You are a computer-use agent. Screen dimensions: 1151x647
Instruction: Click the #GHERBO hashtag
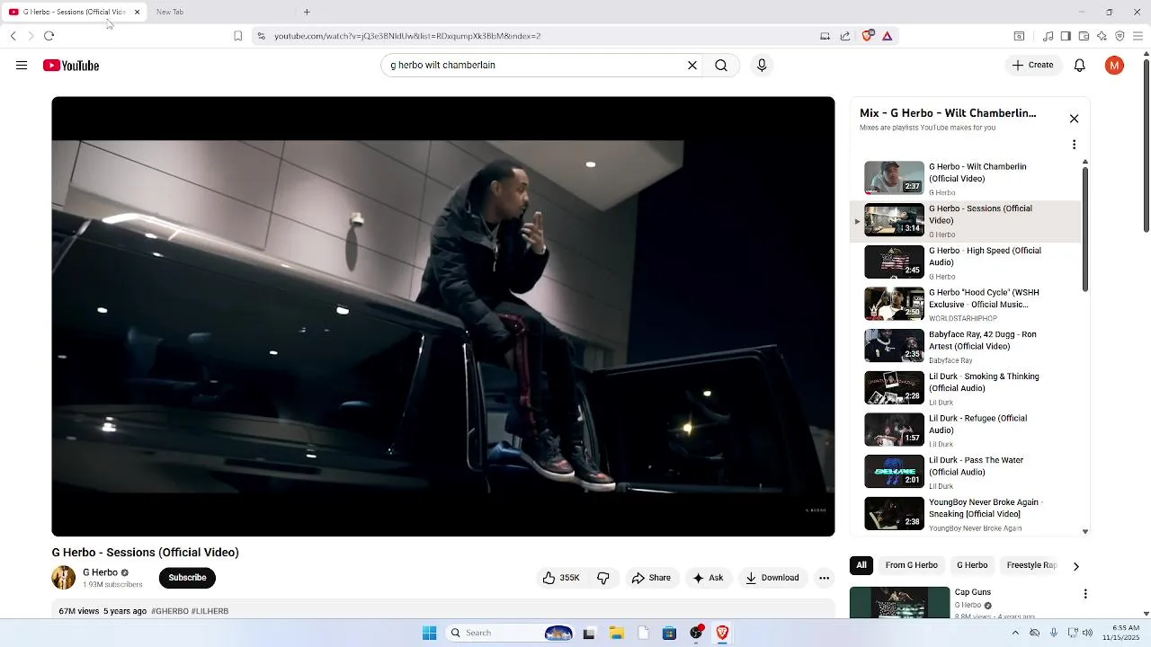170,611
